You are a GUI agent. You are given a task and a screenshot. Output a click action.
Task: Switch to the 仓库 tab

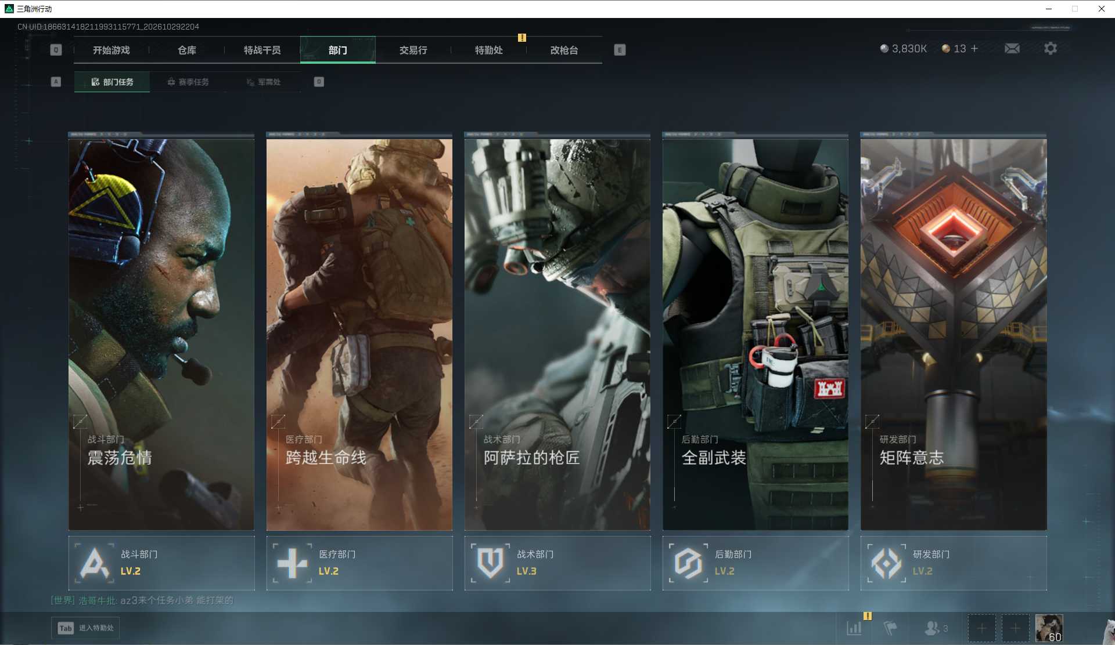pyautogui.click(x=187, y=50)
